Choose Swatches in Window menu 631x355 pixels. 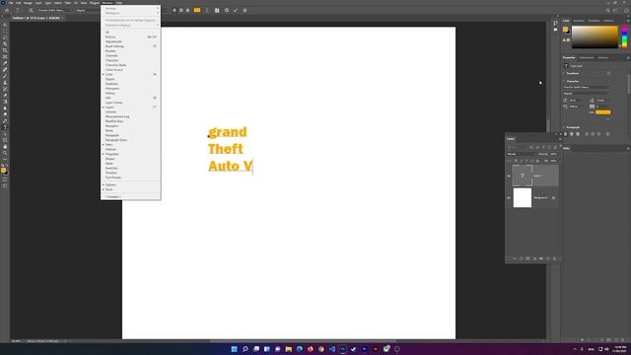(x=130, y=168)
